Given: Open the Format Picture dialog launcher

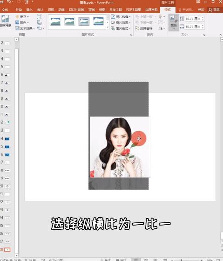Looking at the screenshot, I should [x=131, y=35].
